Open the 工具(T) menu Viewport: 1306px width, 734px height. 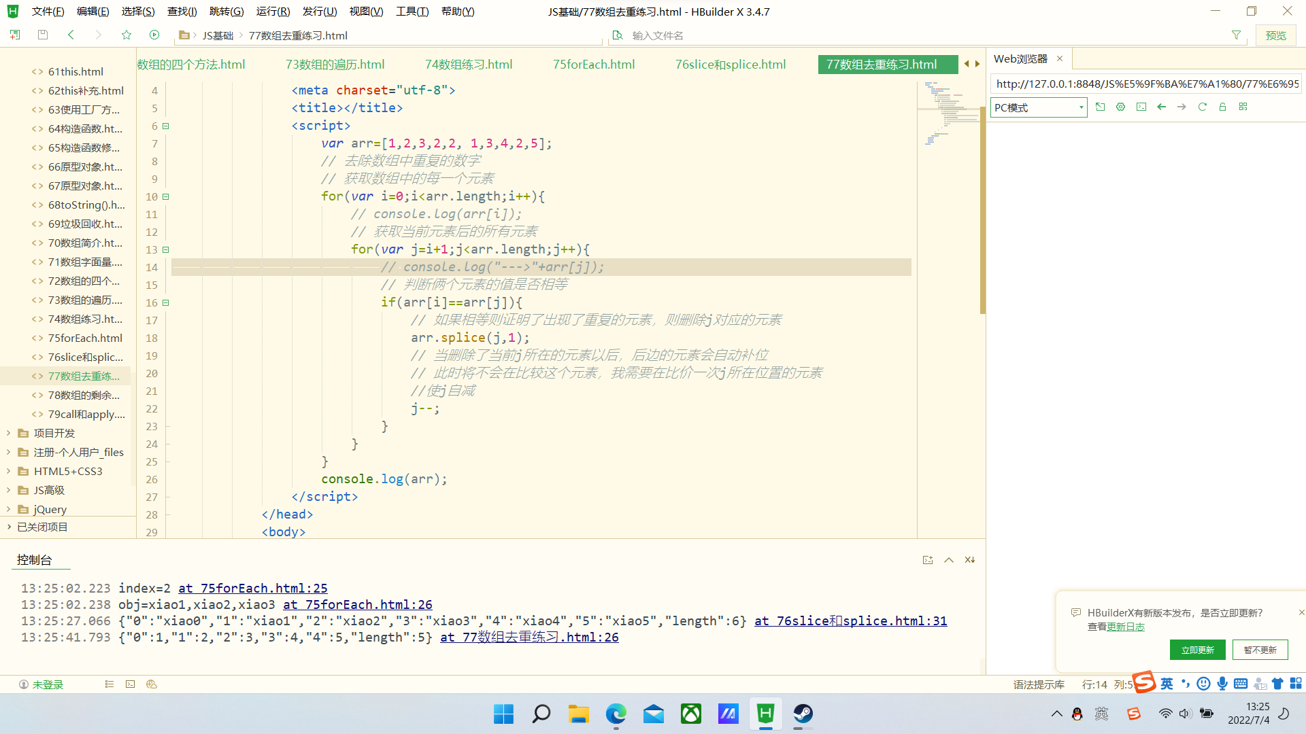(x=412, y=11)
